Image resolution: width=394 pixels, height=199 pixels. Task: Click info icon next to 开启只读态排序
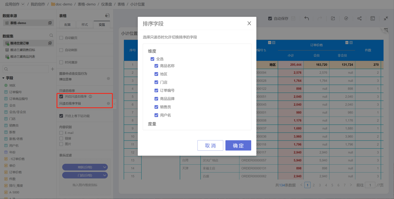click(91, 96)
